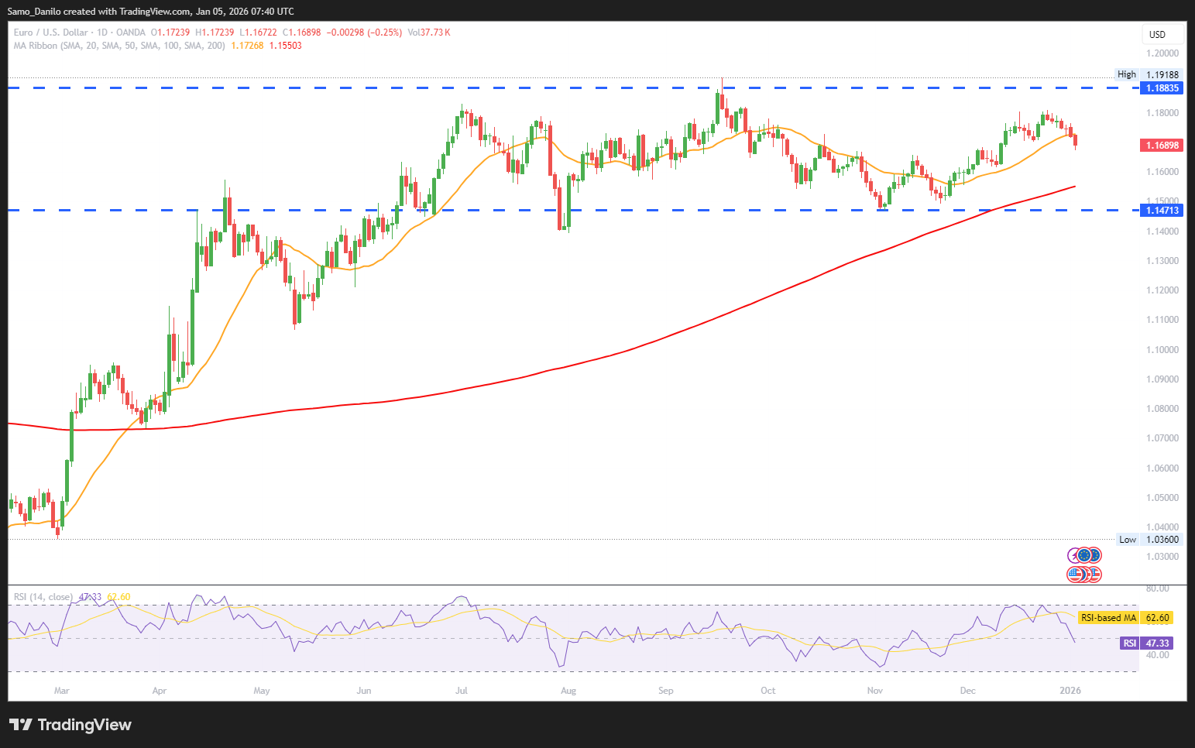Click the 1.14713 blue price label

pos(1162,210)
